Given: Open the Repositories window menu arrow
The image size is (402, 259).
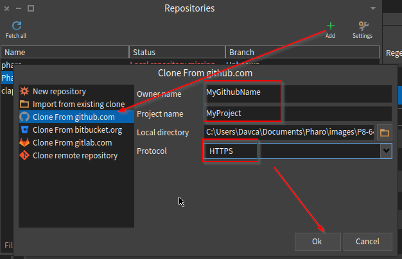Looking at the screenshot, I should (374, 9).
